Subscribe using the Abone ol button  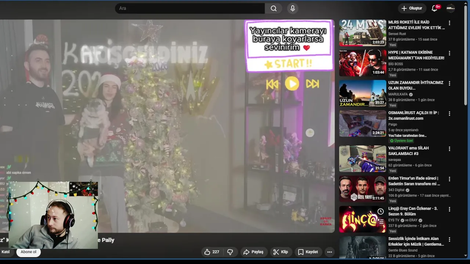click(x=29, y=252)
